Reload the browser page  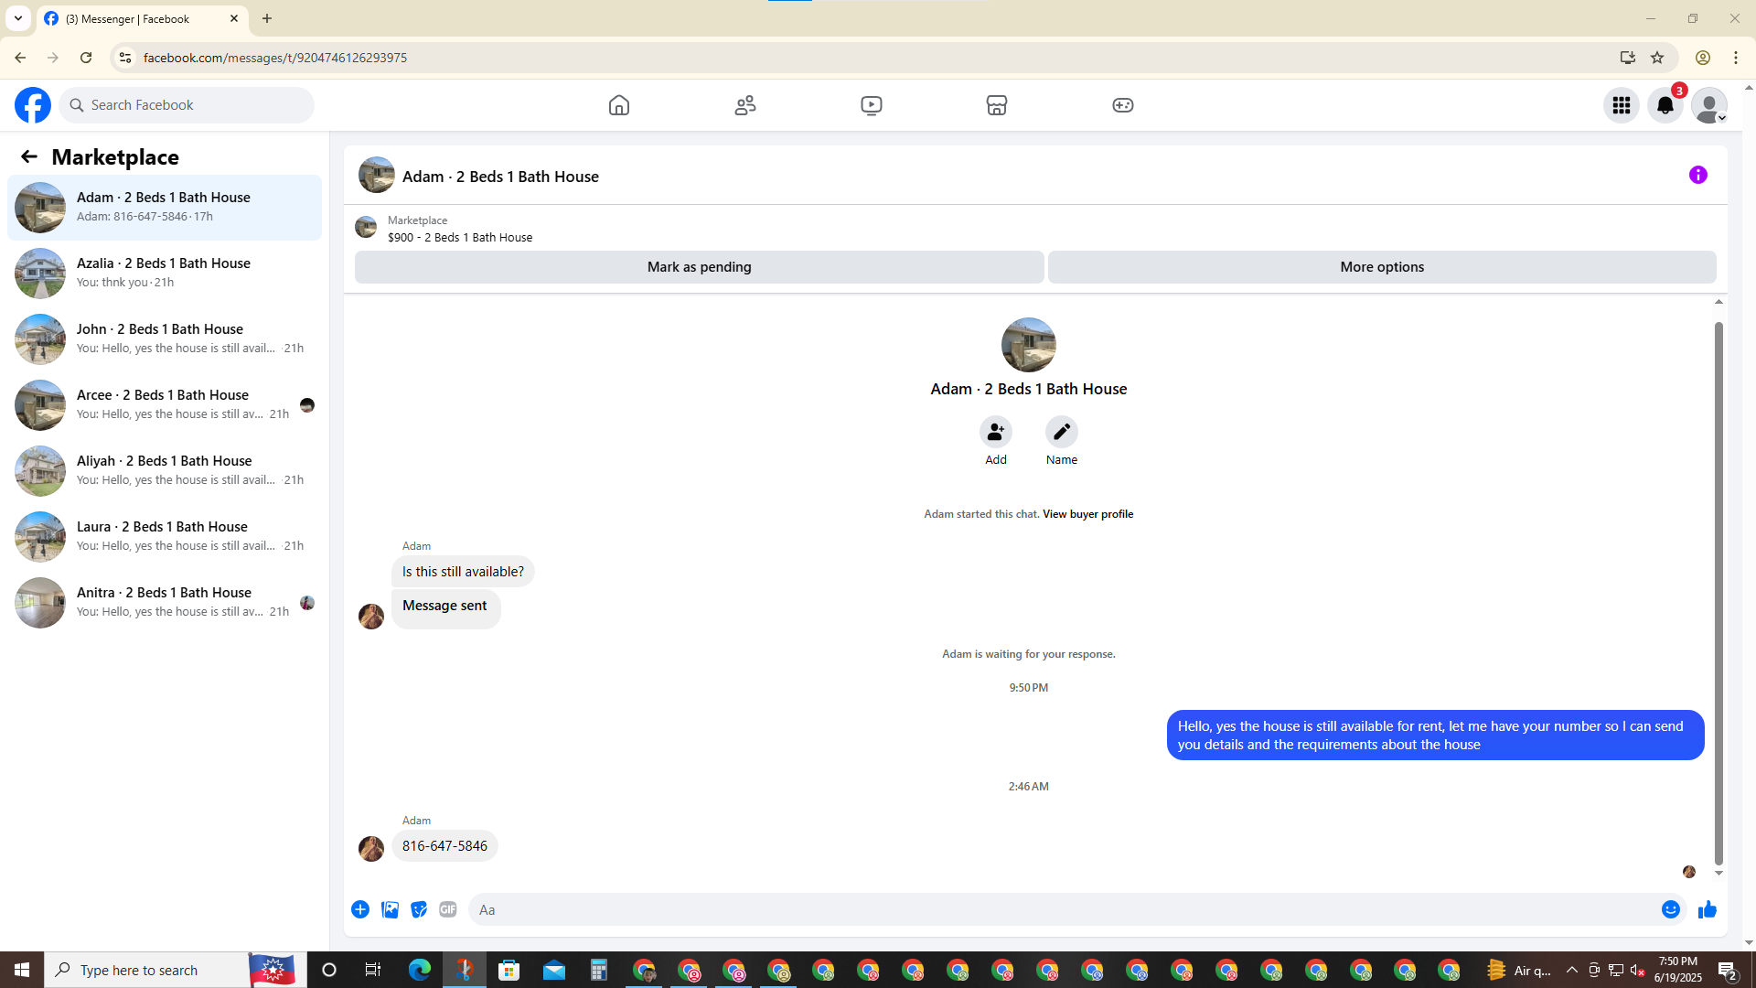(x=86, y=58)
